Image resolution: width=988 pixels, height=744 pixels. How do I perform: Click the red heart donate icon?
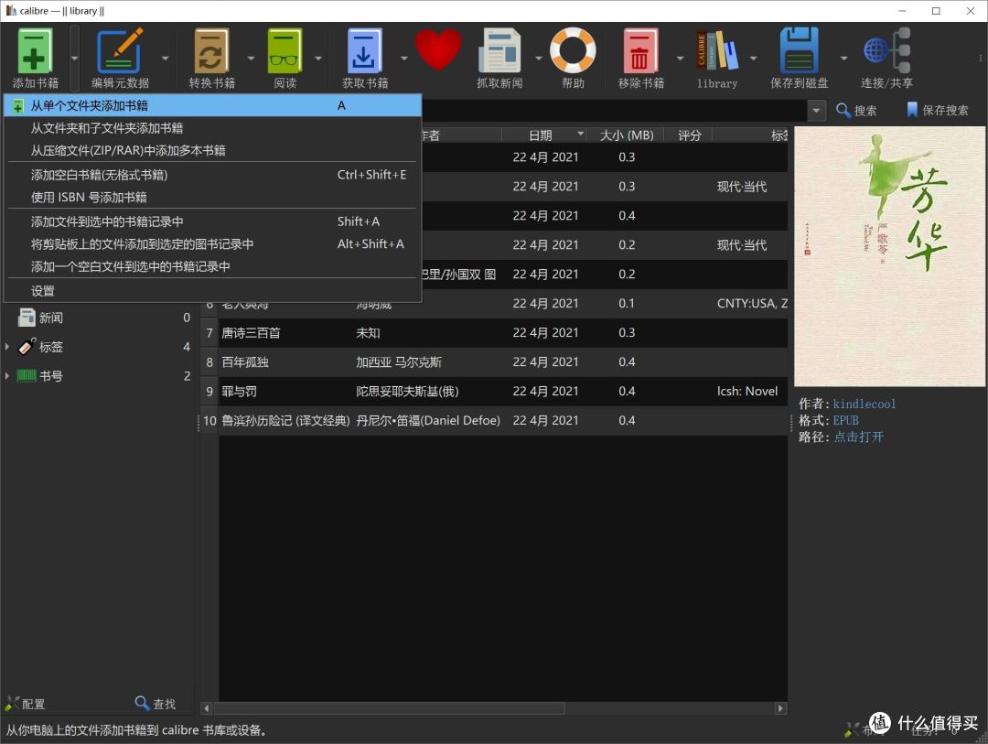tap(438, 49)
